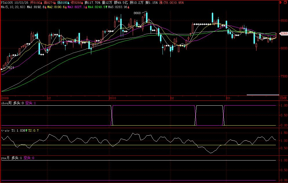Screen dimensions: 288x183
Task: Click the 换117.70% turnover value
Action: click(92, 3)
